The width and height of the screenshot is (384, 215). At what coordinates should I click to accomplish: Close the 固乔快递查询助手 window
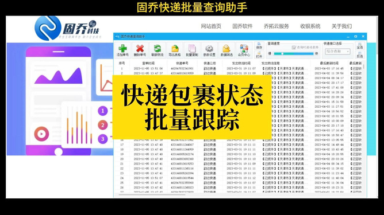pyautogui.click(x=363, y=36)
